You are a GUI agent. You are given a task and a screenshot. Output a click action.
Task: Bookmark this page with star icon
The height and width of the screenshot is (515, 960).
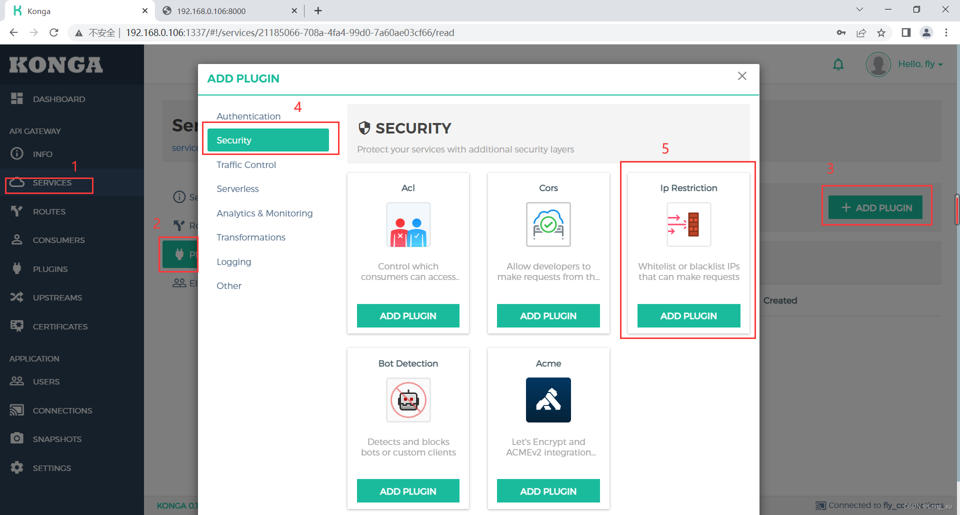tap(881, 32)
